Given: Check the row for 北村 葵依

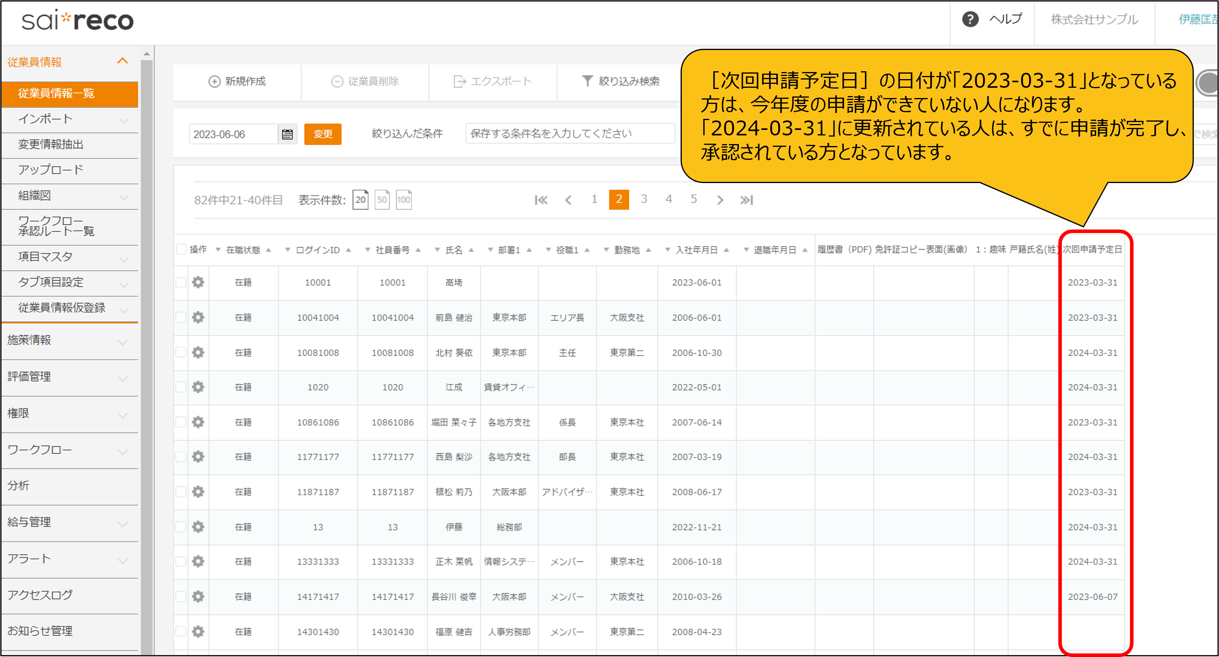Looking at the screenshot, I should (181, 352).
